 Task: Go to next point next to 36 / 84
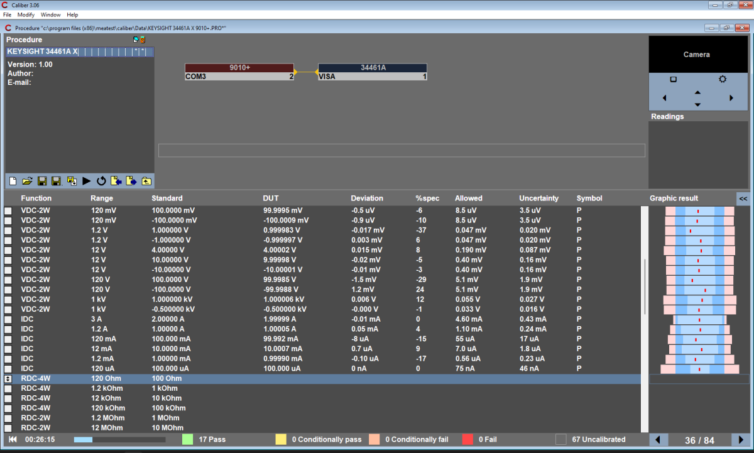[x=740, y=440]
